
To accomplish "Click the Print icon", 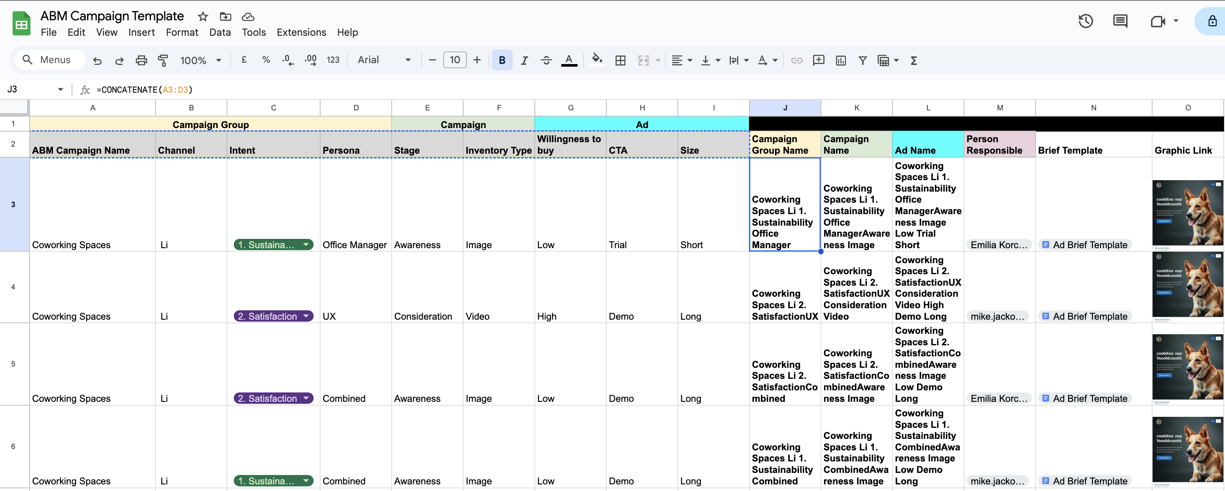I will coord(141,60).
